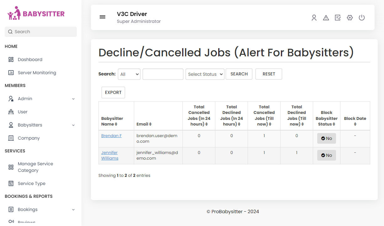Click the Dashboard grid icon

[11, 59]
